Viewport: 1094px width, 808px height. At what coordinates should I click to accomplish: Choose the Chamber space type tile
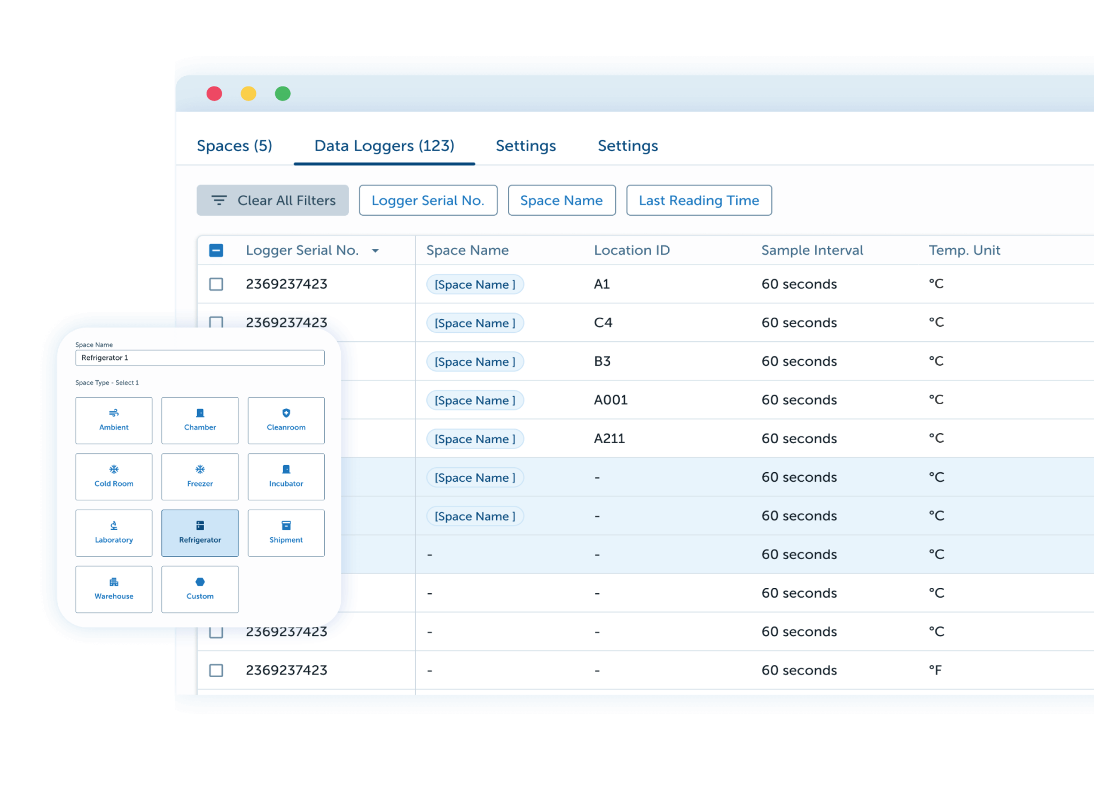coord(200,420)
